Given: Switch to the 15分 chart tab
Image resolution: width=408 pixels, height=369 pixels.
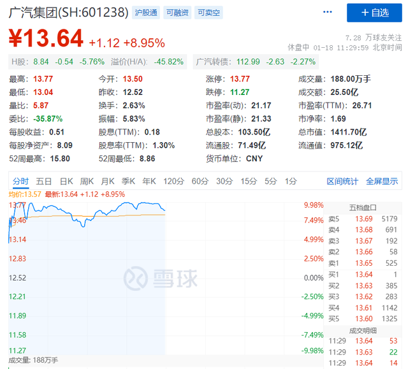Looking at the screenshot, I should [249, 181].
